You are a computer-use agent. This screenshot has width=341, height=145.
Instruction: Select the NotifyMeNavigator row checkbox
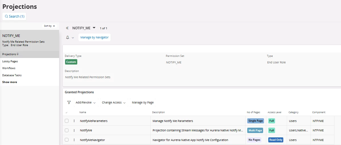tap(67, 140)
